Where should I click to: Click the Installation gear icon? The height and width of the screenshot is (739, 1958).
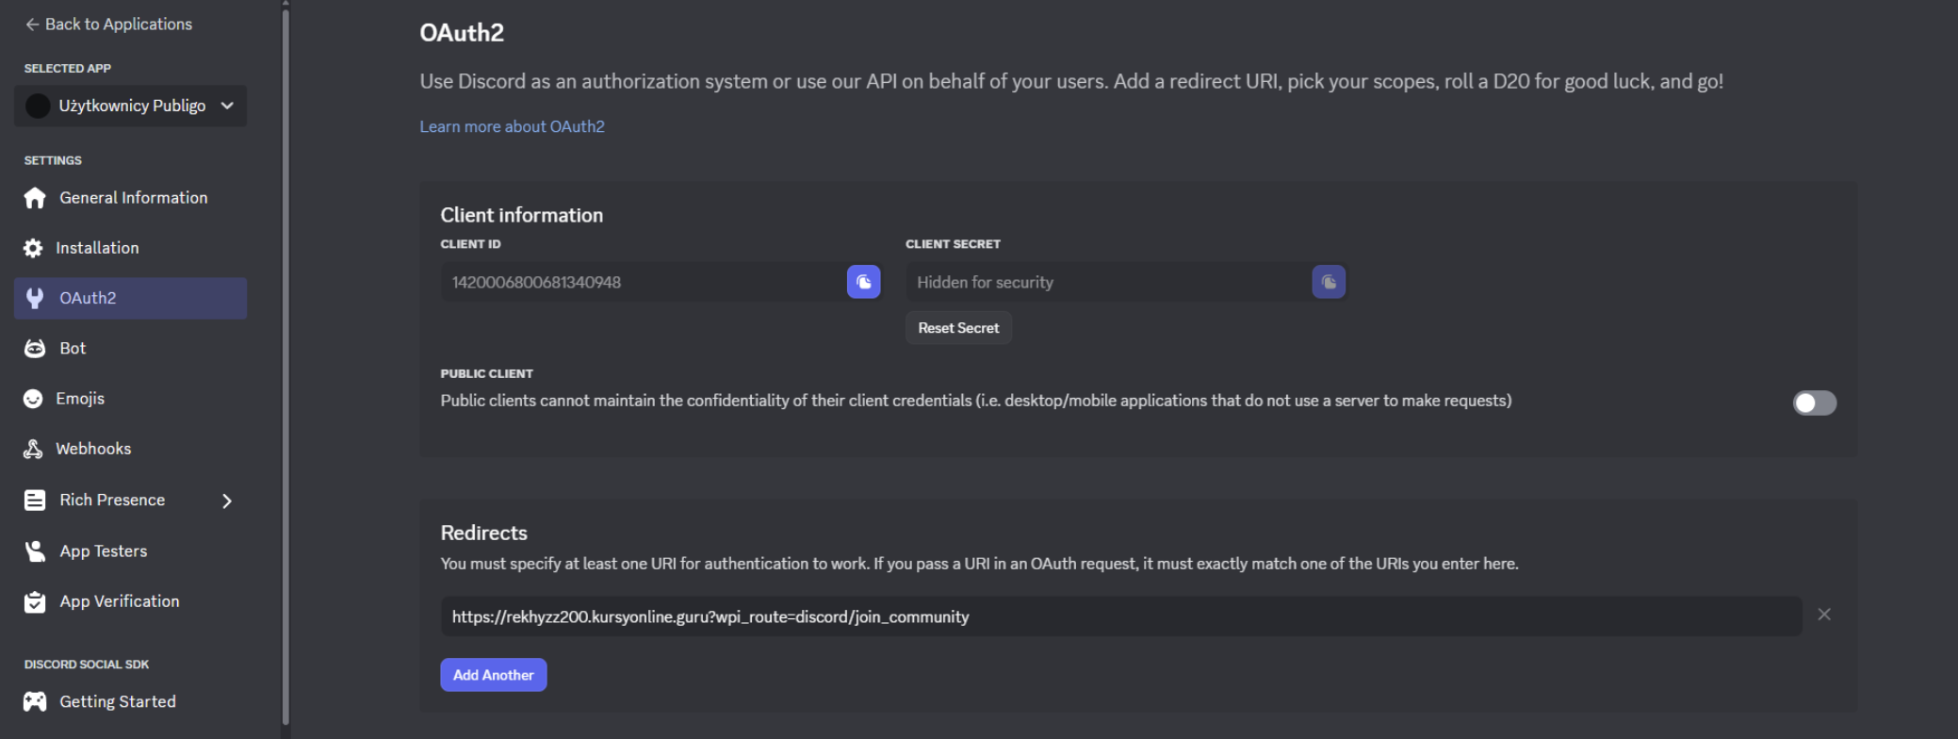[x=33, y=248]
